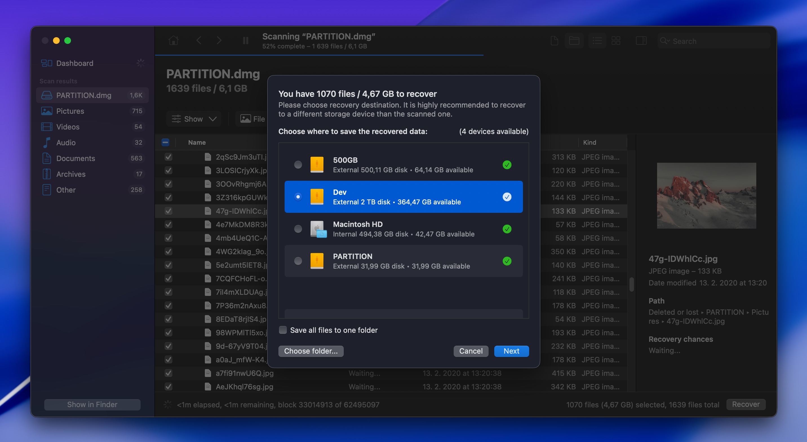The height and width of the screenshot is (442, 807).
Task: Uncheck the 4mb4UeQ1C file checkbox
Action: coord(168,238)
